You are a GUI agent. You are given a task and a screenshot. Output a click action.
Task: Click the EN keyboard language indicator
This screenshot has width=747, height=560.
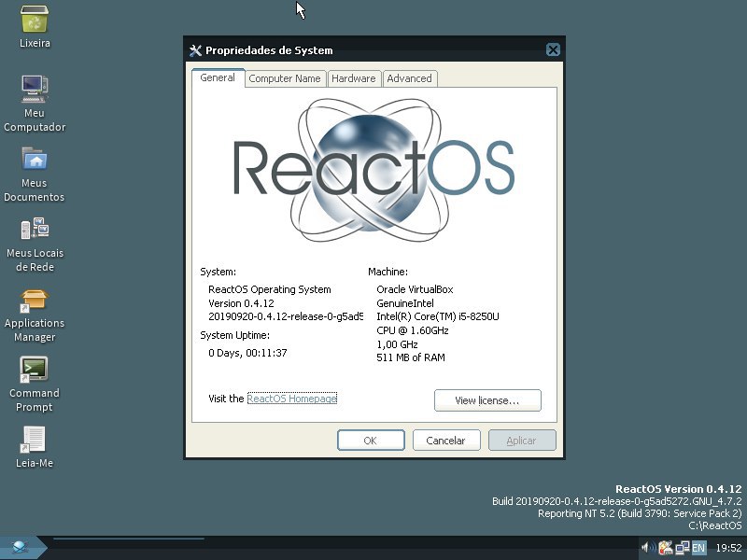[698, 548]
